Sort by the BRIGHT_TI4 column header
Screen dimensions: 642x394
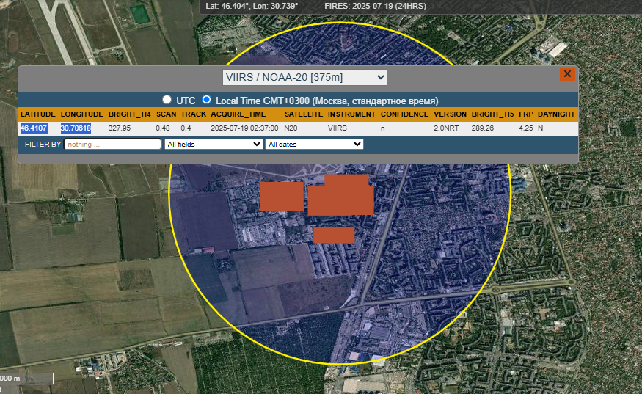click(129, 114)
